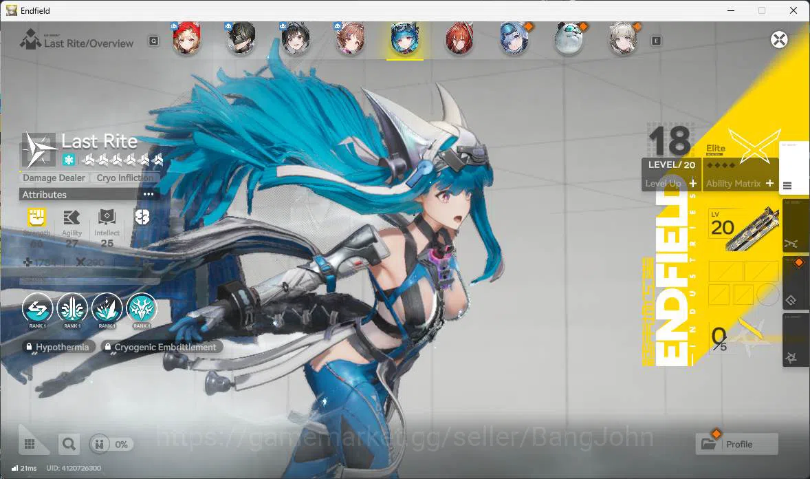
Task: Click the E next-operator key hint
Action: pyautogui.click(x=656, y=41)
